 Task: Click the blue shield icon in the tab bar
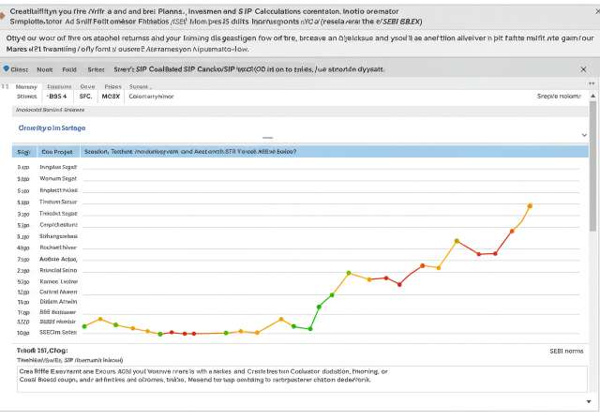(7, 69)
